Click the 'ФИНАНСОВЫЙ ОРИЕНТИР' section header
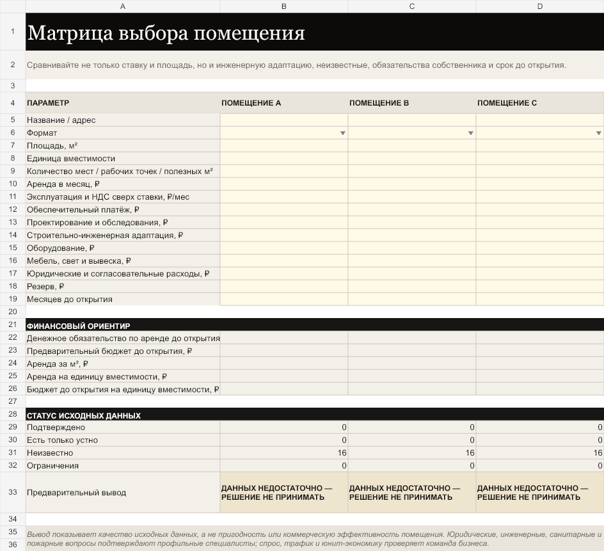This screenshot has width=604, height=551. [x=315, y=325]
